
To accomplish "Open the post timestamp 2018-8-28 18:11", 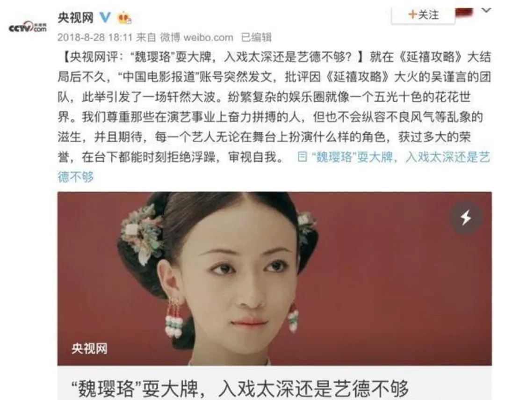I will pos(95,38).
